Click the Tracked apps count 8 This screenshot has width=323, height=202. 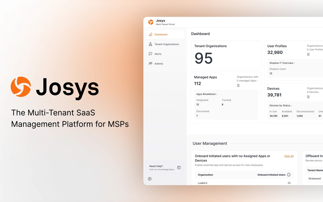(x=223, y=105)
